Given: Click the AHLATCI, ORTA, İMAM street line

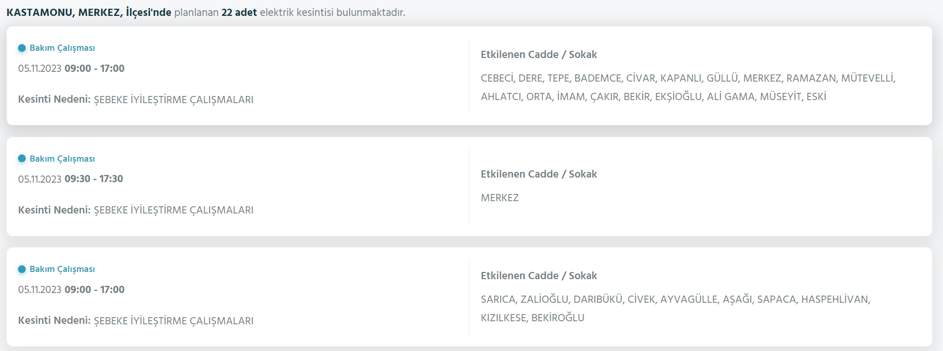Looking at the screenshot, I should (x=653, y=97).
